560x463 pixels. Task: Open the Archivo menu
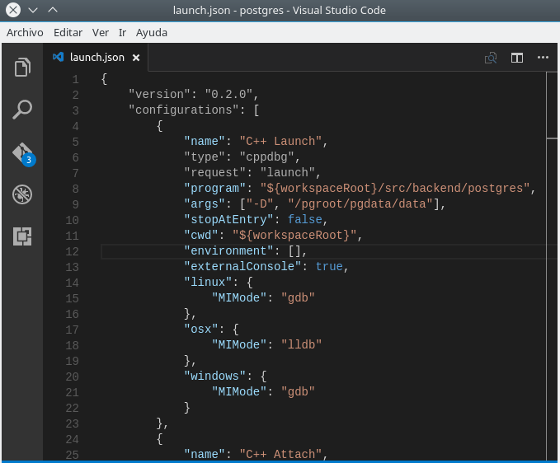pyautogui.click(x=25, y=32)
